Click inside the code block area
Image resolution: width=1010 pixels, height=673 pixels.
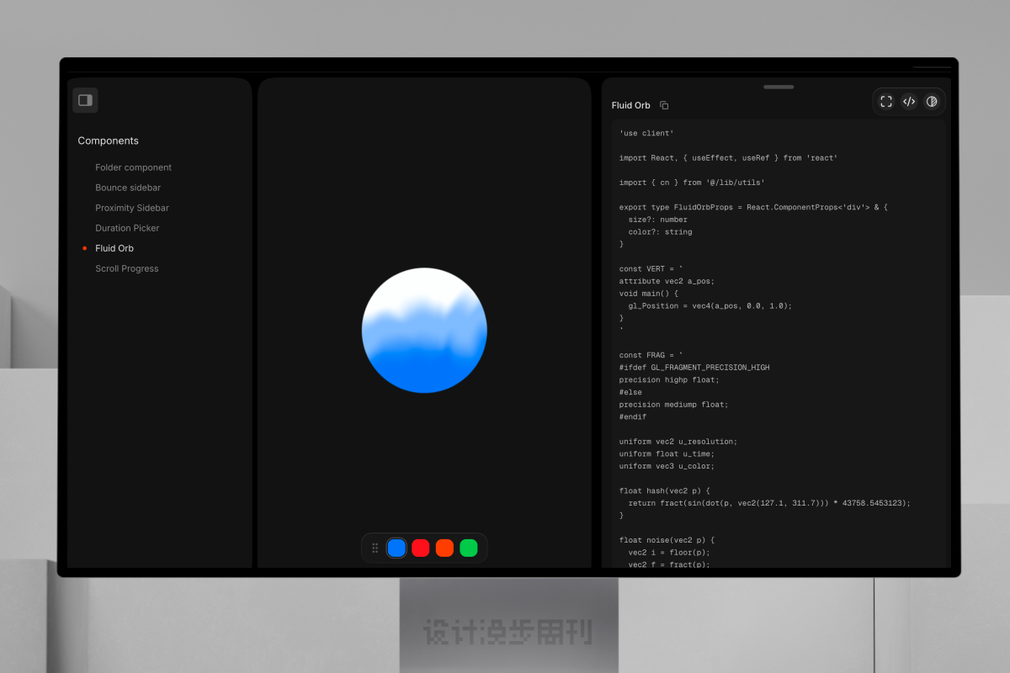(x=779, y=345)
